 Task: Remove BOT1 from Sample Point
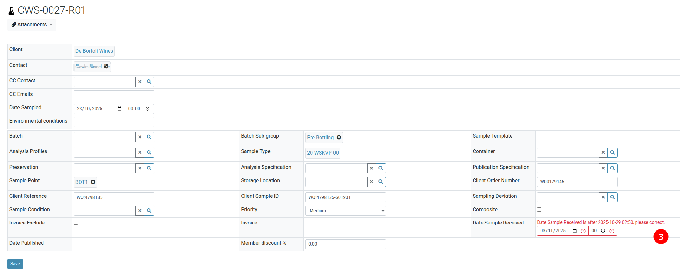click(93, 182)
